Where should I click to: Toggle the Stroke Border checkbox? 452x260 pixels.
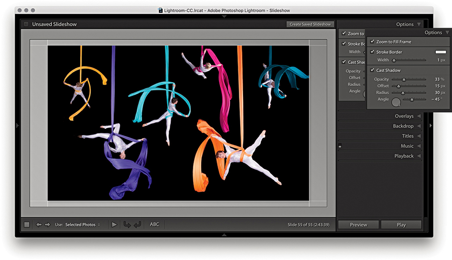[373, 52]
